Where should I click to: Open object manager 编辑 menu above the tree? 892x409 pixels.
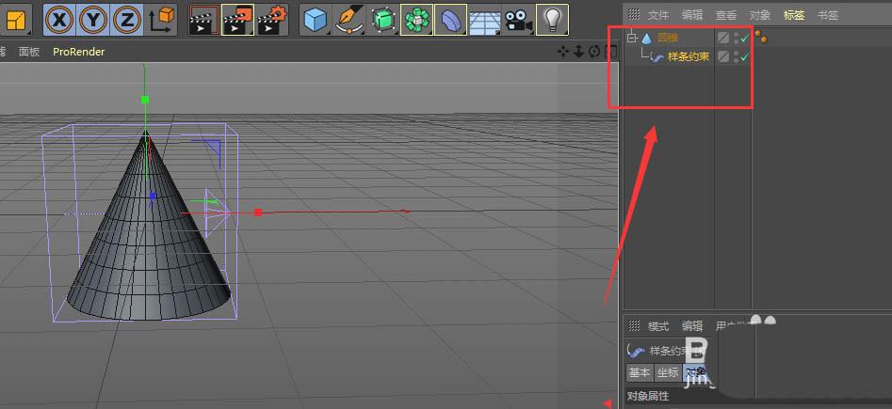click(x=692, y=15)
